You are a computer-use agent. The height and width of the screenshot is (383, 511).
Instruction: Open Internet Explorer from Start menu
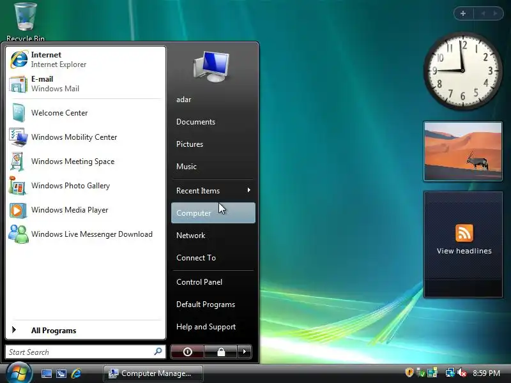[x=19, y=59]
